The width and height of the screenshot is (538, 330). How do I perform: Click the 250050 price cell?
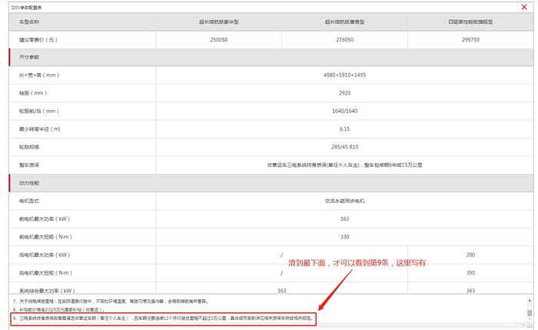click(219, 38)
